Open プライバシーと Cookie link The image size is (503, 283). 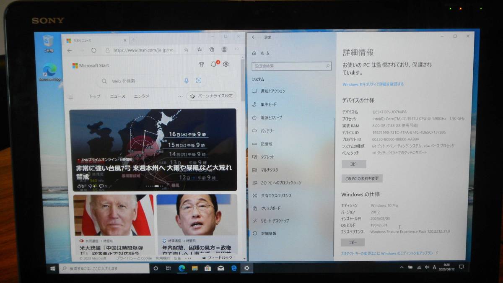pyautogui.click(x=134, y=258)
